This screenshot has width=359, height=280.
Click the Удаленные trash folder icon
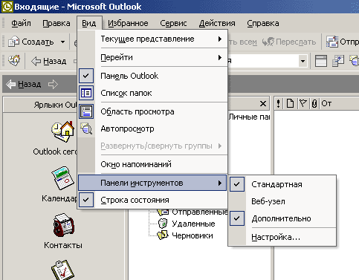pyautogui.click(x=163, y=224)
